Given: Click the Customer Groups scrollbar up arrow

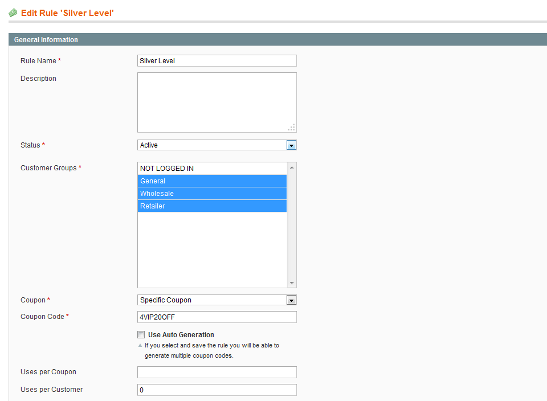Looking at the screenshot, I should coord(292,167).
